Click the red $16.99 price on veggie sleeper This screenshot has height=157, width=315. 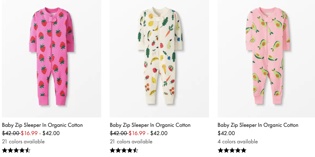click(137, 133)
